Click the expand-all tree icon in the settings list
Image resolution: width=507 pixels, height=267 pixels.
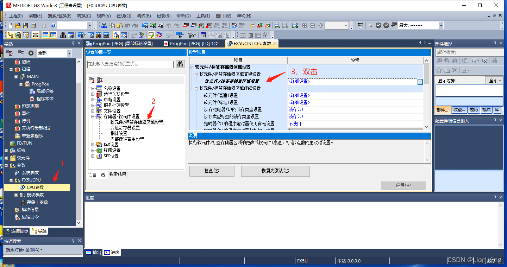[x=92, y=80]
